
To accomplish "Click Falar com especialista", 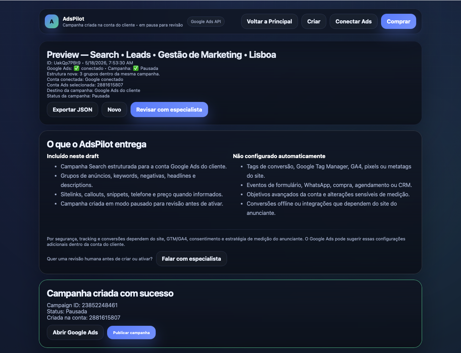I will 191,259.
